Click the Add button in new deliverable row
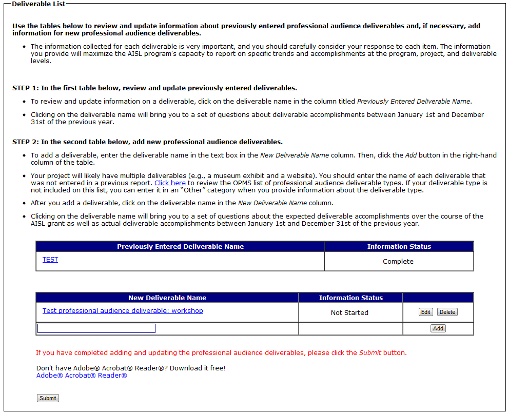Image resolution: width=508 pixels, height=414 pixels. (438, 328)
